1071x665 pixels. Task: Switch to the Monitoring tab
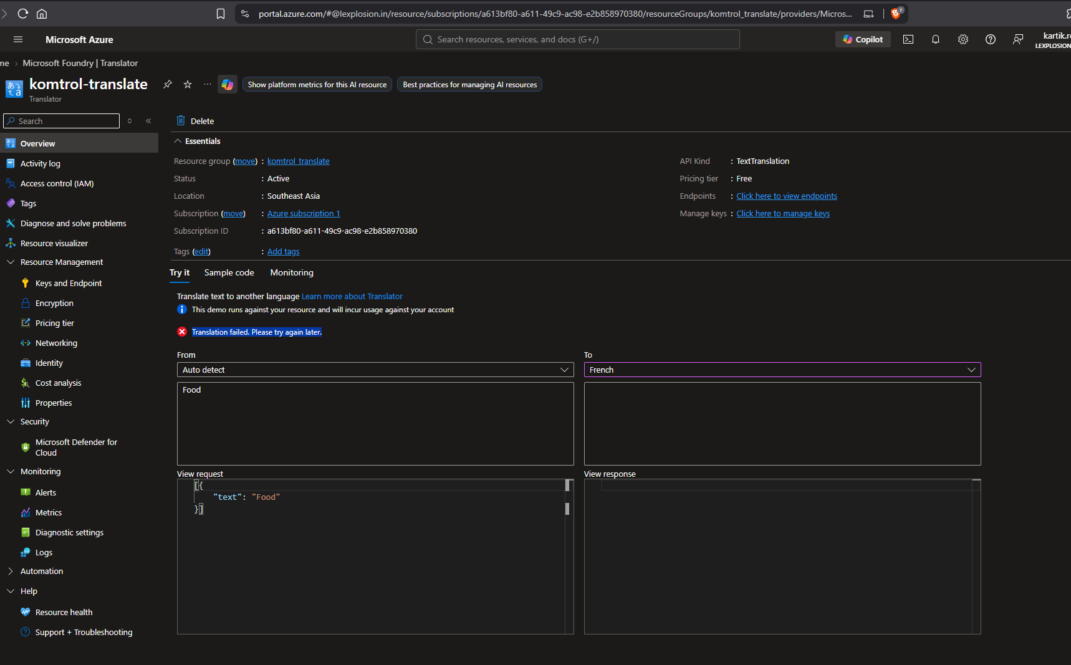click(292, 272)
